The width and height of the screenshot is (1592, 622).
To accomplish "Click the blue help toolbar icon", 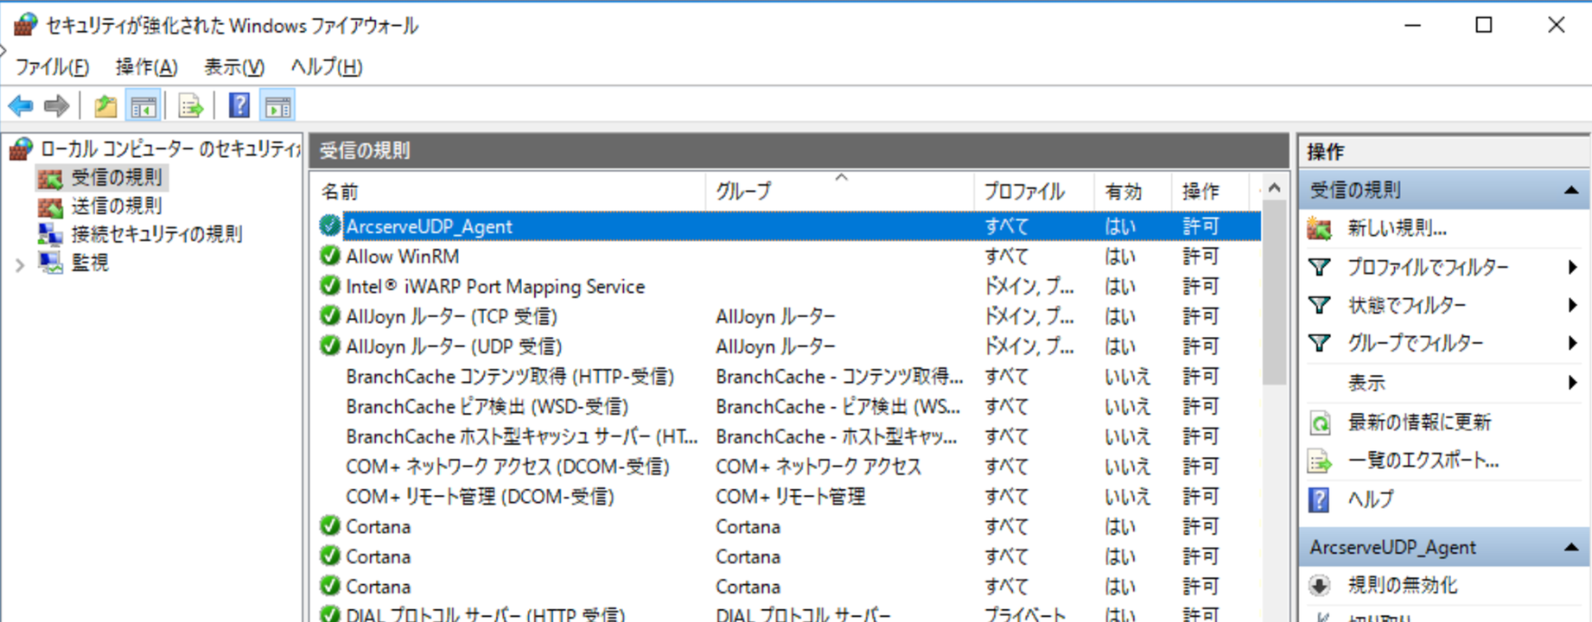I will click(x=239, y=106).
